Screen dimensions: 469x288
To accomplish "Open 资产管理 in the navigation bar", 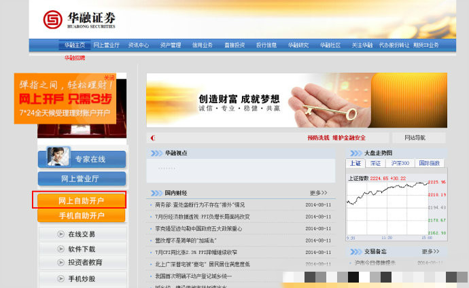I will tap(171, 45).
